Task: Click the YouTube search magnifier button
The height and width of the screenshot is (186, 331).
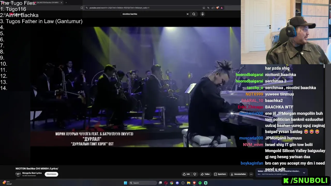Action: pyautogui.click(x=194, y=14)
